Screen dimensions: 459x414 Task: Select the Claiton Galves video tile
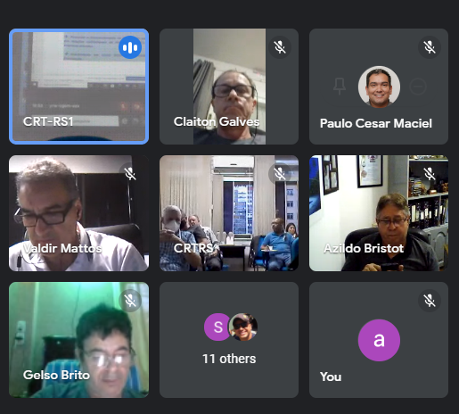click(x=229, y=87)
